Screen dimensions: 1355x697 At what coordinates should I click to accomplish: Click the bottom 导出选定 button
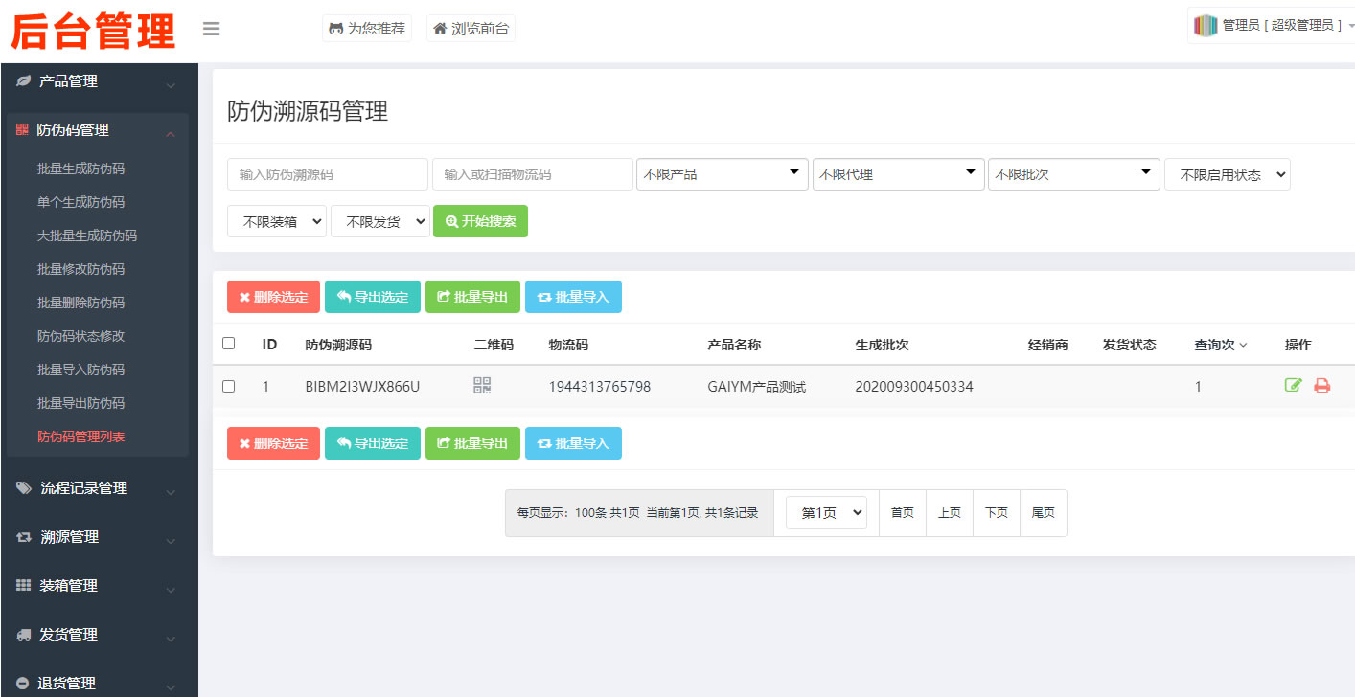point(373,443)
